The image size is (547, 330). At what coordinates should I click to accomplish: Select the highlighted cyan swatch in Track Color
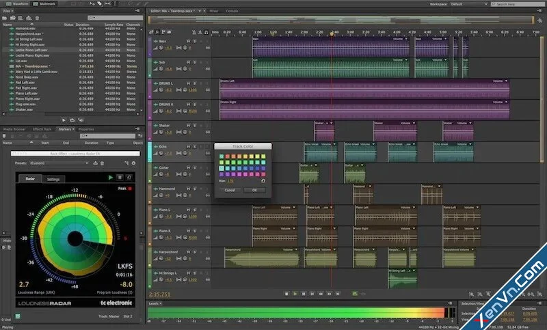click(222, 168)
